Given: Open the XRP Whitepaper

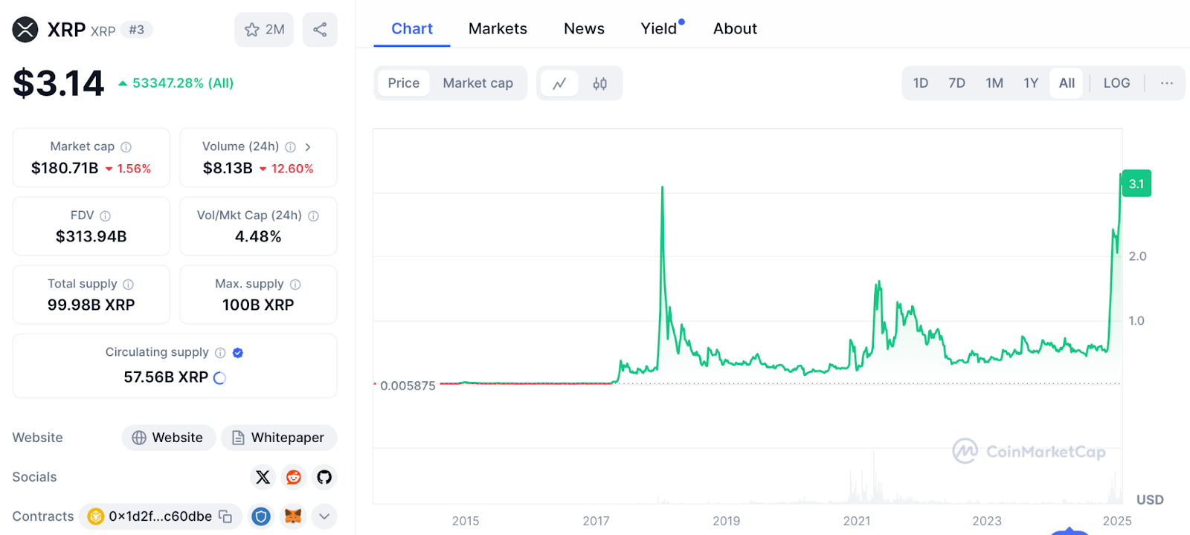Looking at the screenshot, I should 279,438.
